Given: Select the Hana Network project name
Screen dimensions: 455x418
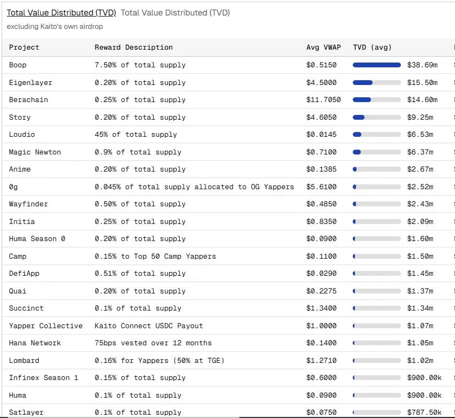Looking at the screenshot, I should 35,343.
